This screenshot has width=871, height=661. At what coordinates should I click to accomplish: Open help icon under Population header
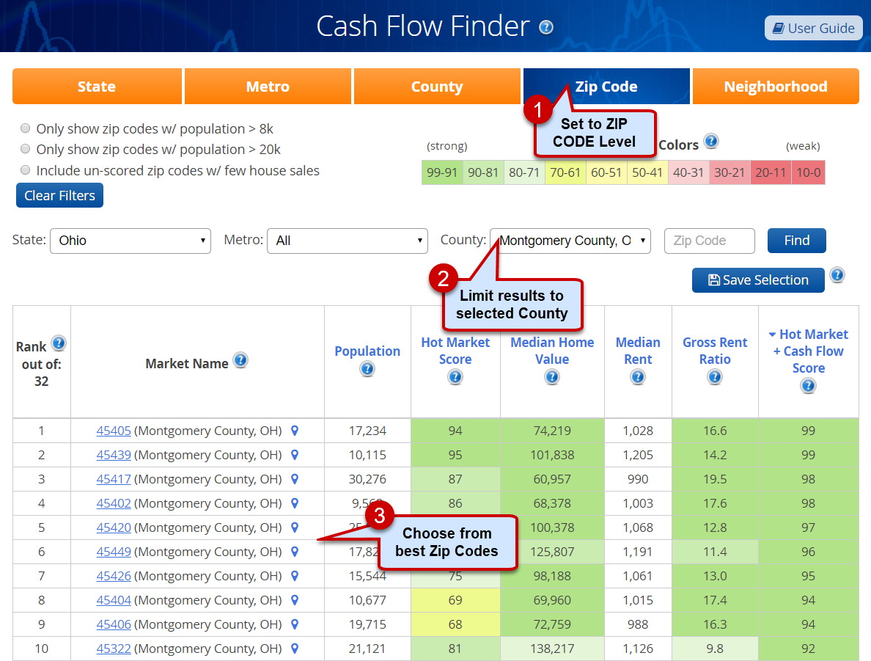(x=367, y=368)
